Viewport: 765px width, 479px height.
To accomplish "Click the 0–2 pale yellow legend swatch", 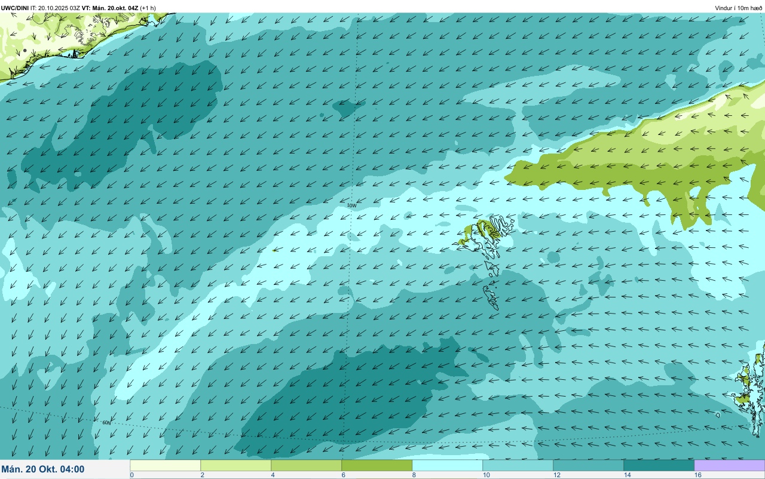I will (x=166, y=465).
